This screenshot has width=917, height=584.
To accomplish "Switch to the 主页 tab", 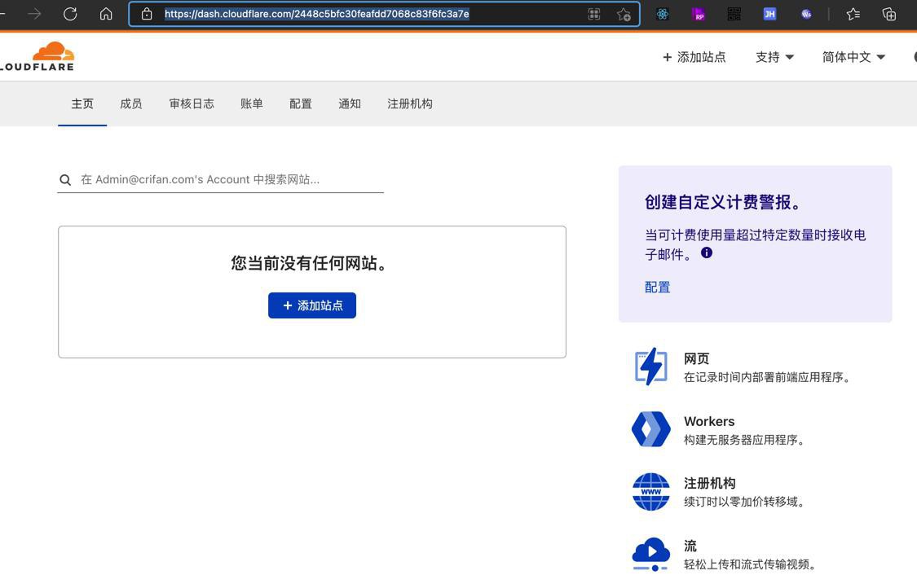I will tap(82, 103).
